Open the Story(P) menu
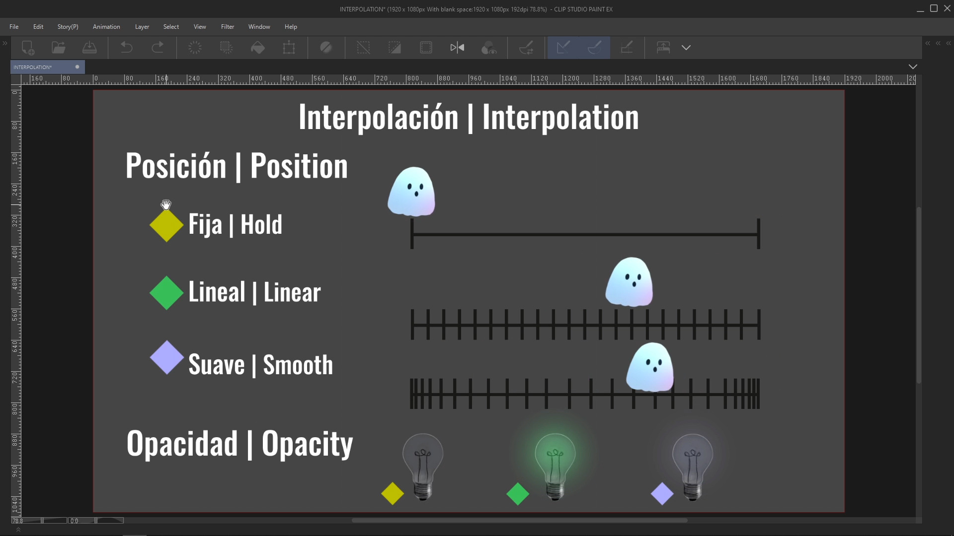This screenshot has width=954, height=536. pos(68,27)
